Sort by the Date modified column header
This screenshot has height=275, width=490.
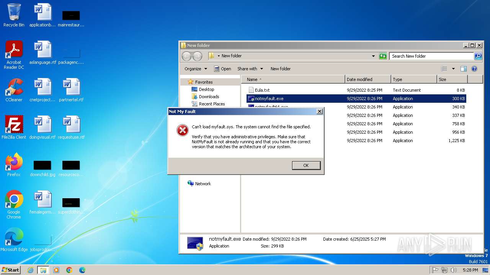[368, 79]
